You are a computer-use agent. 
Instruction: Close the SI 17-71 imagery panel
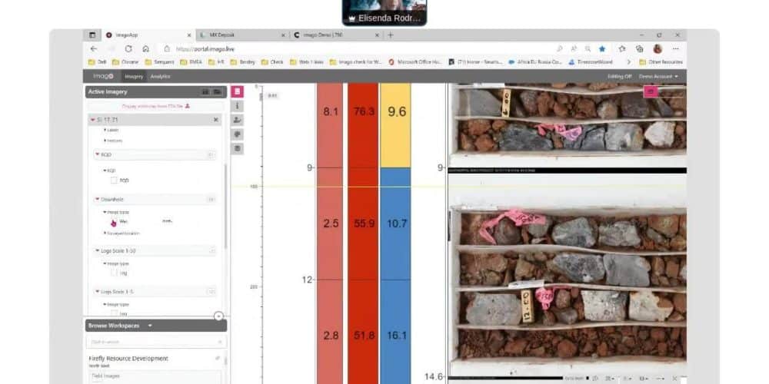215,120
